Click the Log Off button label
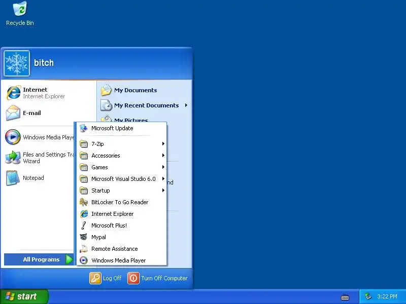 [x=112, y=278]
